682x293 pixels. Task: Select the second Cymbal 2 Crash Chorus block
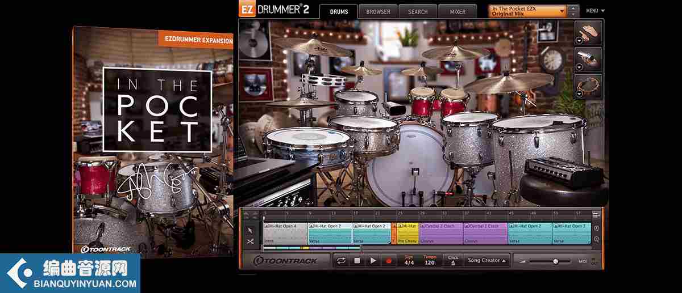[x=486, y=233]
